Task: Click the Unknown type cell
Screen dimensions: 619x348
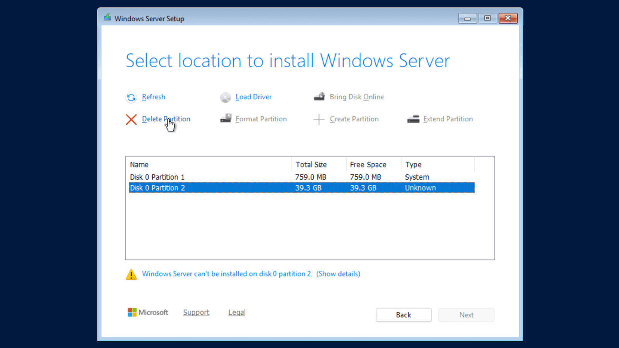Action: click(x=421, y=188)
